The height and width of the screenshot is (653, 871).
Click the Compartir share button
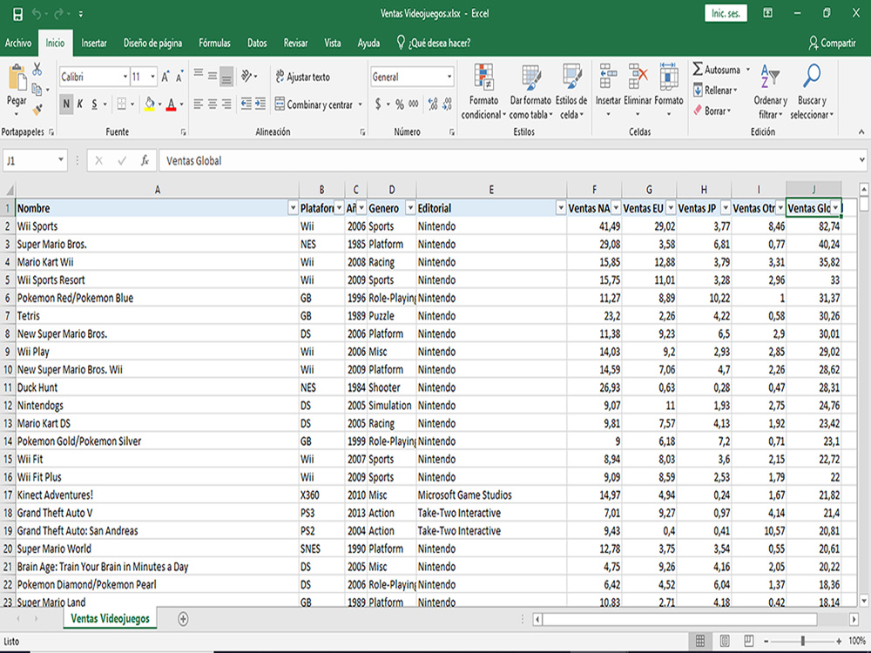coord(832,43)
